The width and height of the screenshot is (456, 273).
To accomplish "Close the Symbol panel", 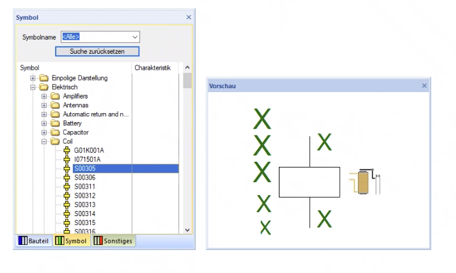I will tap(188, 17).
